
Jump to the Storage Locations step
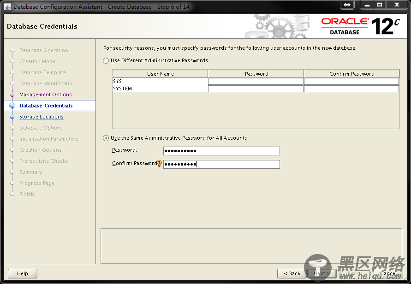pos(42,117)
